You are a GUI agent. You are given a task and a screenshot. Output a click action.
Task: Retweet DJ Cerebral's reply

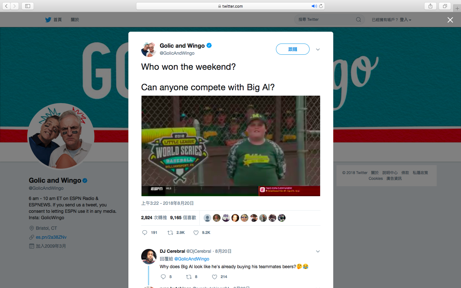tap(189, 277)
